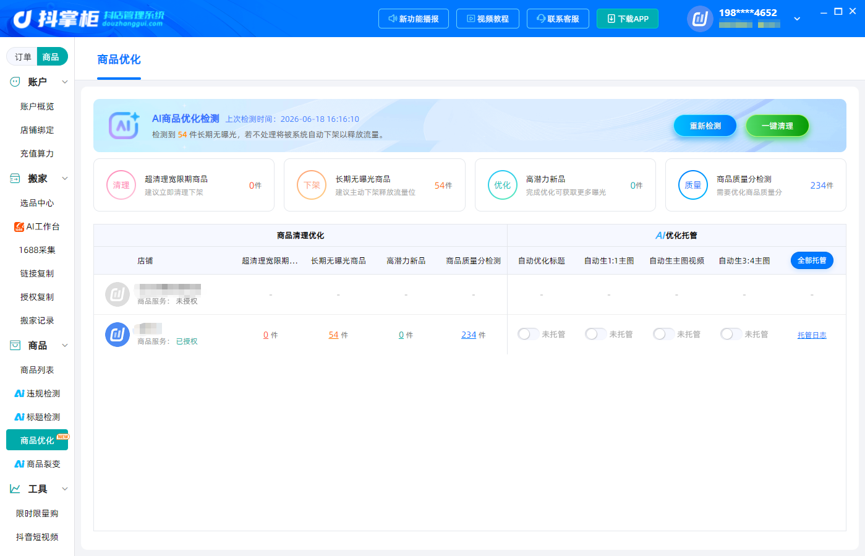
Task: Open the account dropdown arrow in header
Action: 797,19
